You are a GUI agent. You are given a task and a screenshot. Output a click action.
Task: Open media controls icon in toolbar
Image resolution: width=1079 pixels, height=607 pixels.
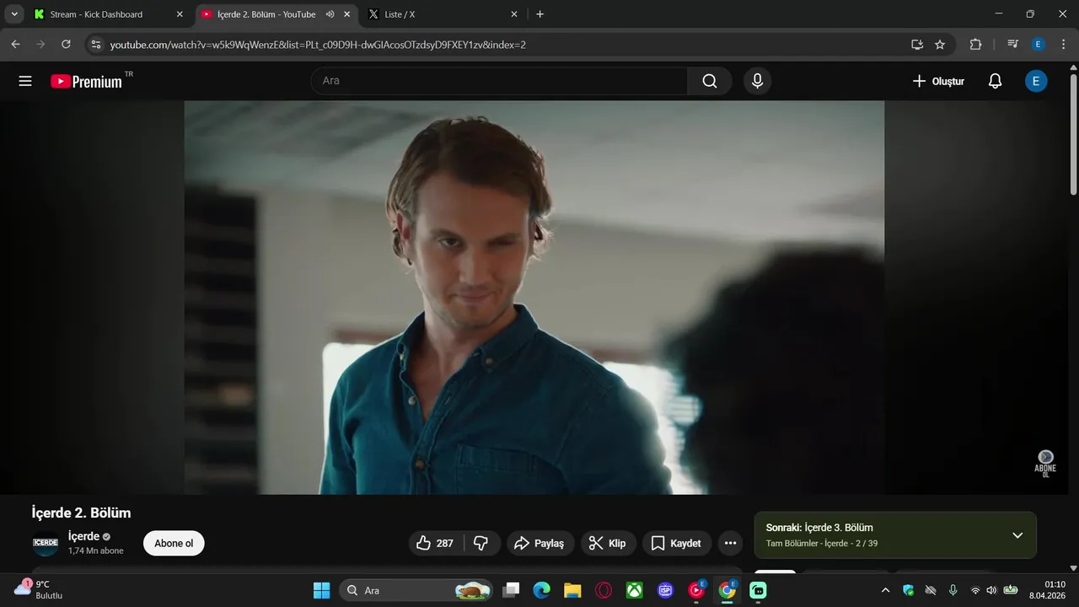point(1013,45)
